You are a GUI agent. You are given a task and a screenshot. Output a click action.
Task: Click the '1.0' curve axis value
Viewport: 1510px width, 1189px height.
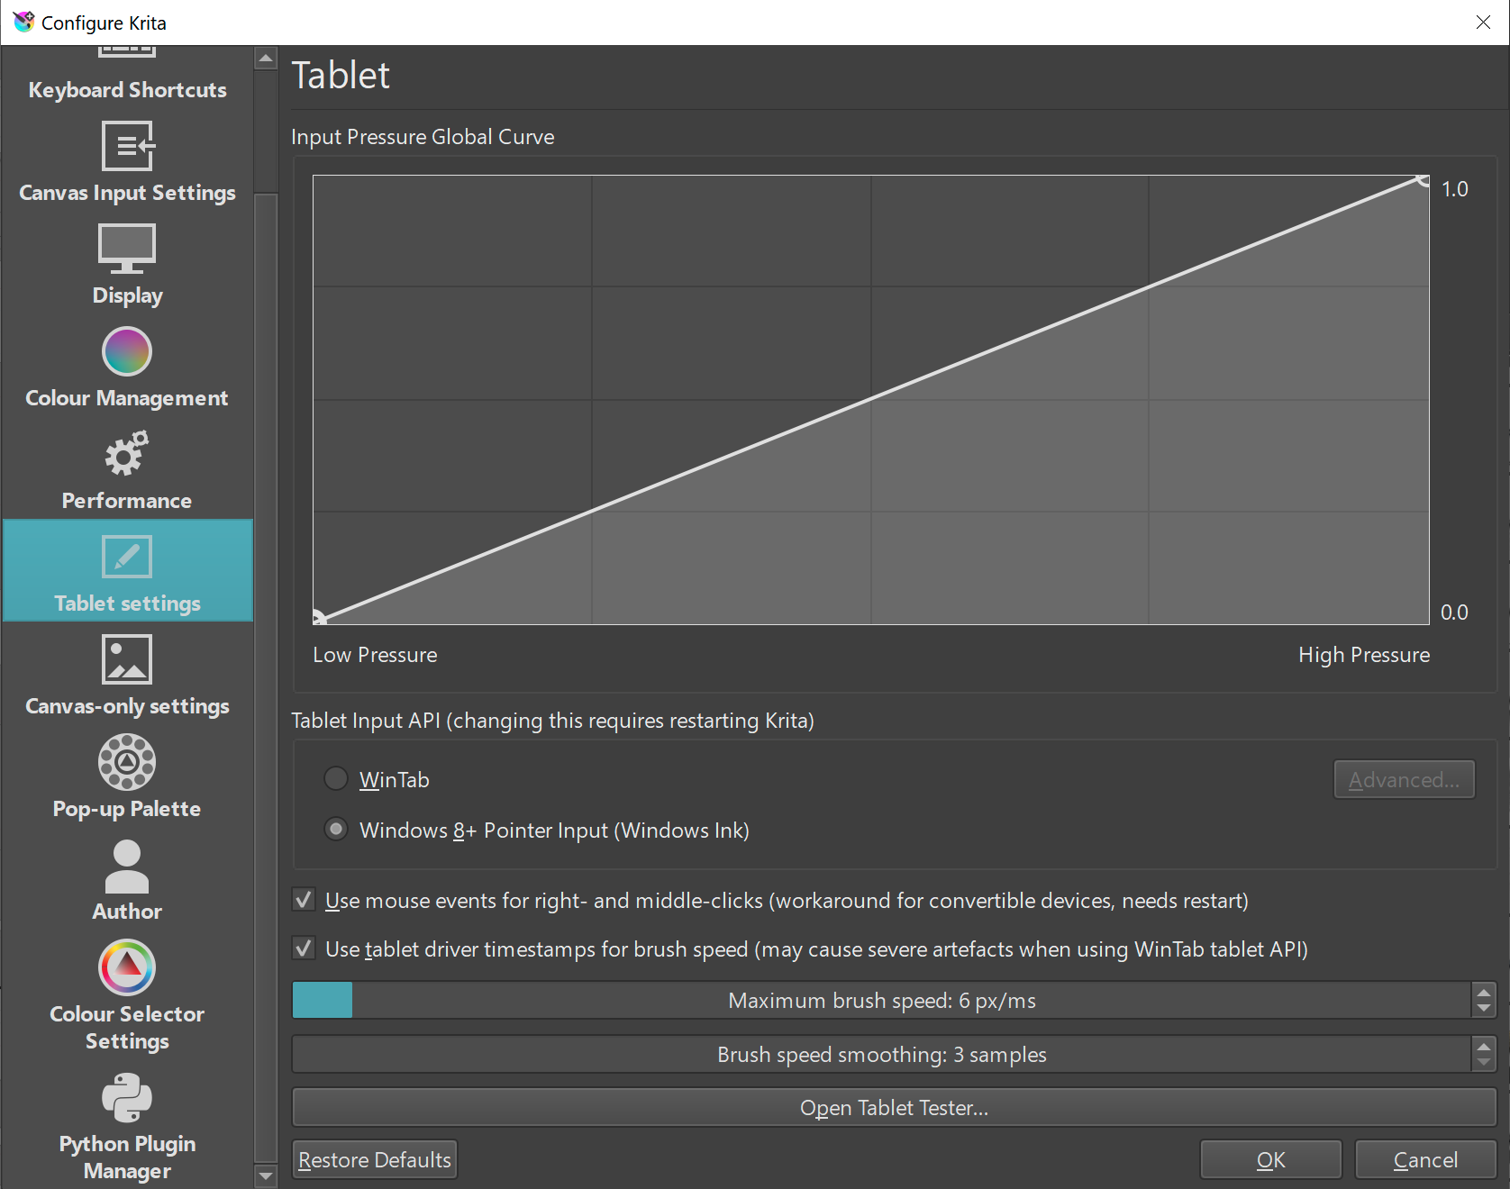1454,189
